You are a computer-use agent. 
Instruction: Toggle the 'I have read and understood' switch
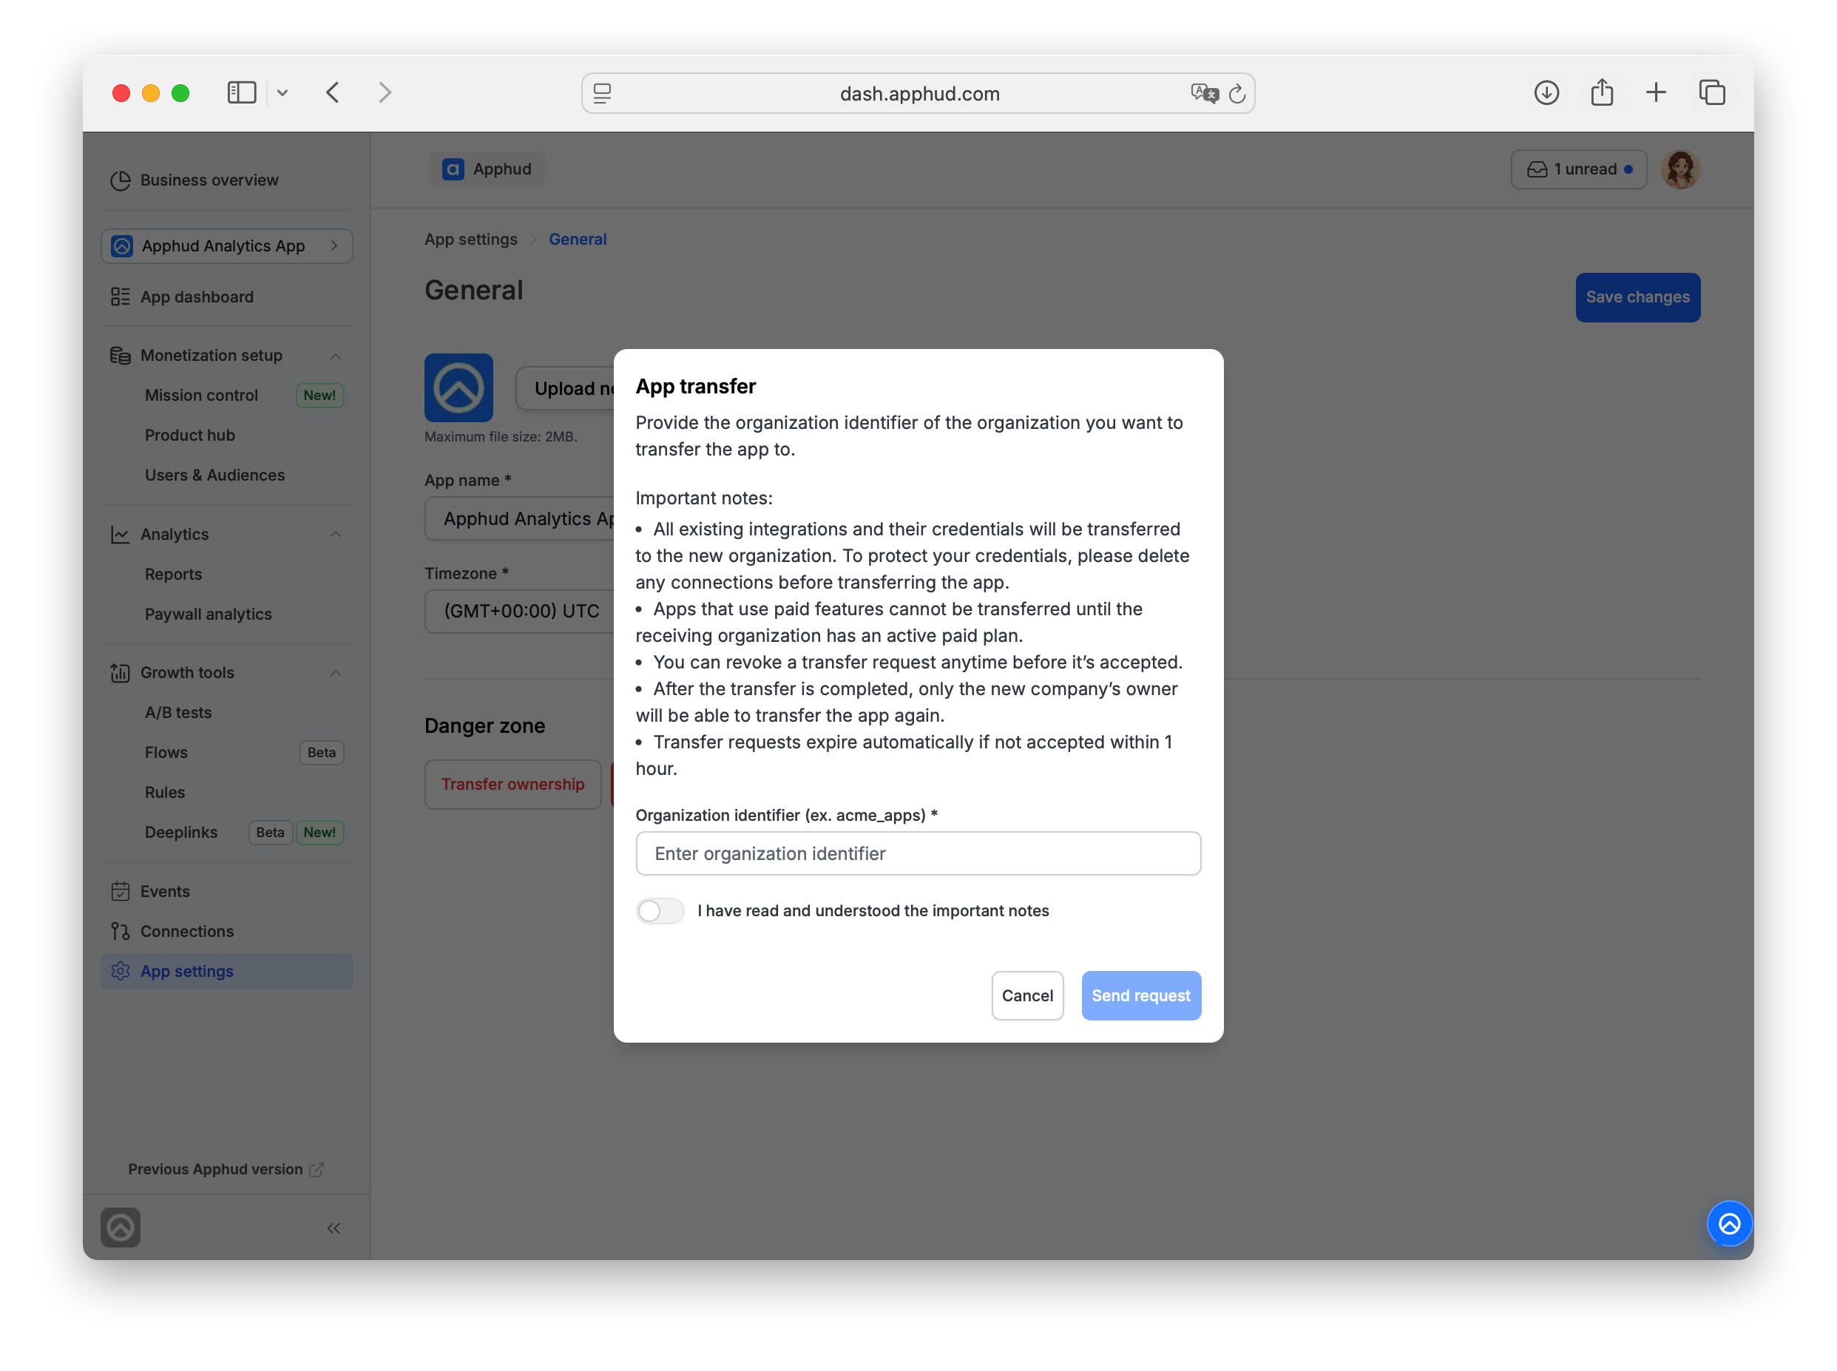[660, 910]
